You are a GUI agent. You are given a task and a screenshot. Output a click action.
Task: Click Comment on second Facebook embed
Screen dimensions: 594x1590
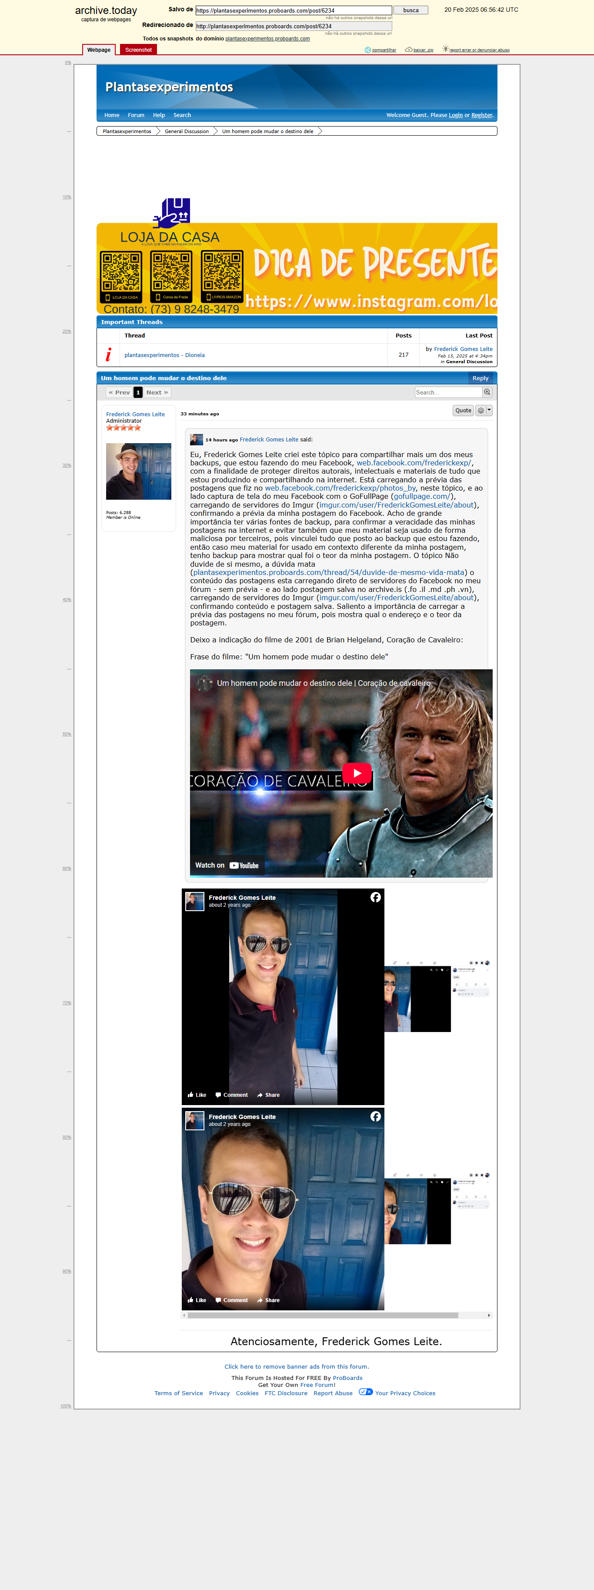(x=231, y=1300)
